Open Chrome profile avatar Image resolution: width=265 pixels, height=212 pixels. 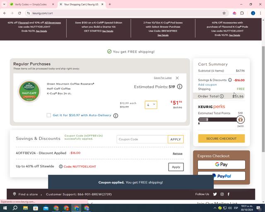[x=253, y=13]
